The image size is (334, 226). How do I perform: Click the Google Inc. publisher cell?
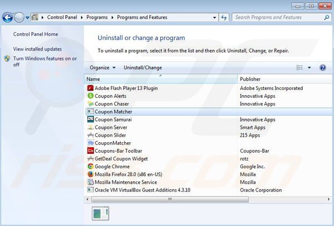pyautogui.click(x=252, y=167)
